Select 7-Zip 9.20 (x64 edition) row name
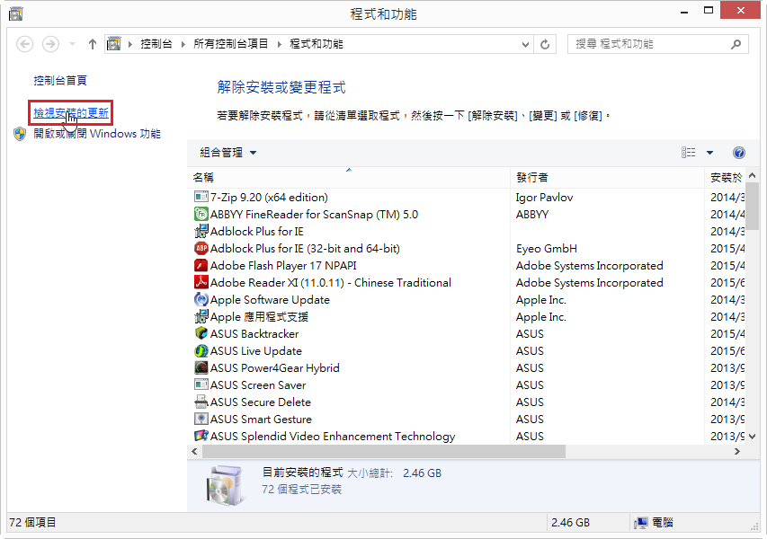Viewport: 767px width, 539px height. tap(269, 198)
